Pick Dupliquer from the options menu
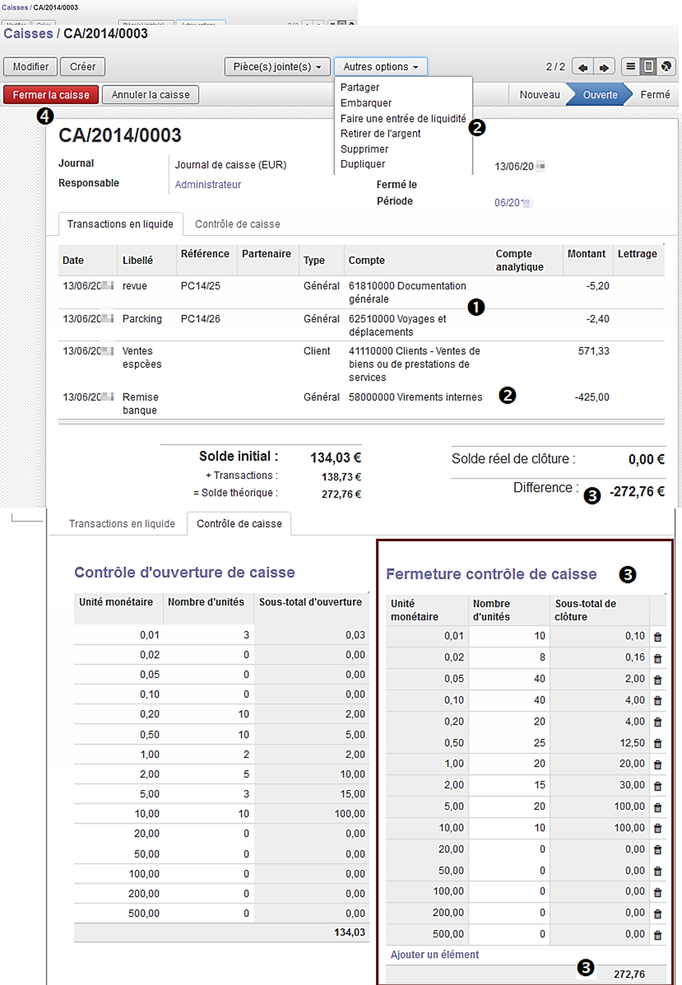 pyautogui.click(x=363, y=164)
